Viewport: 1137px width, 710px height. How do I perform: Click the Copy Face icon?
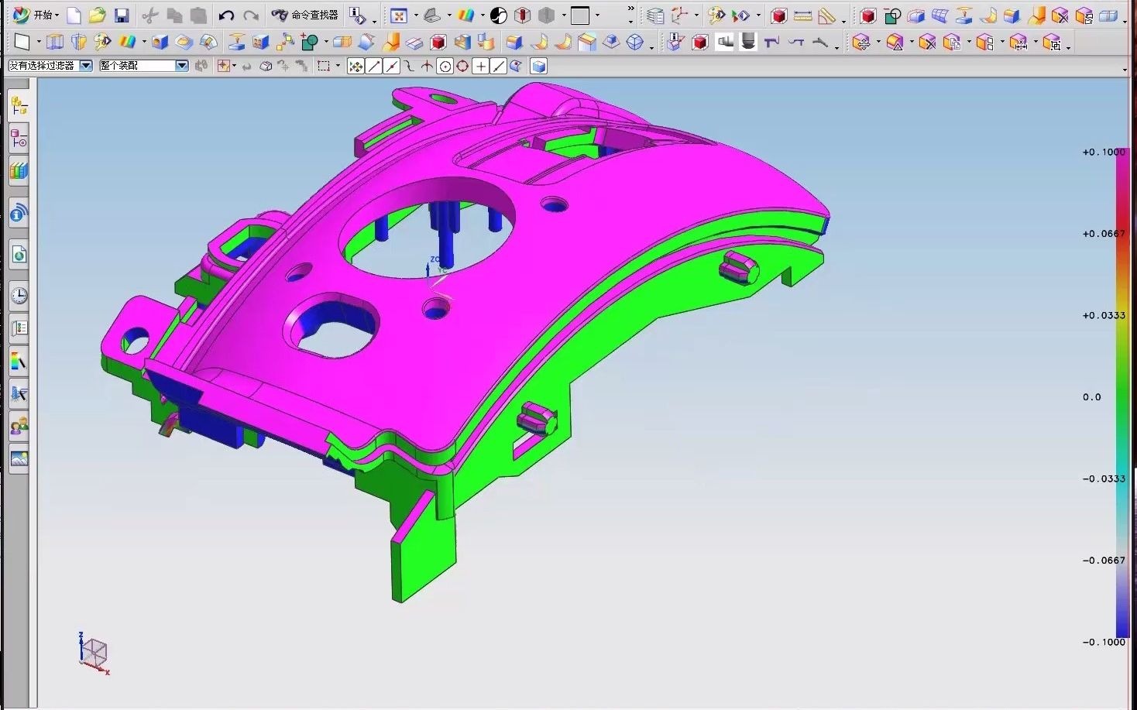(x=952, y=42)
